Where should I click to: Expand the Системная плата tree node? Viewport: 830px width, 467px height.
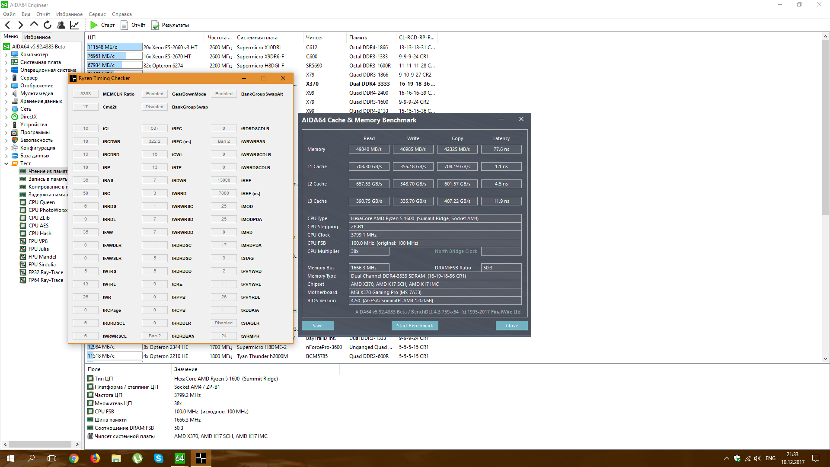(6, 63)
